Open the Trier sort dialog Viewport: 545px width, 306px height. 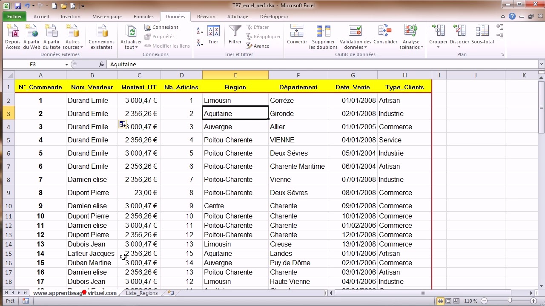213,35
